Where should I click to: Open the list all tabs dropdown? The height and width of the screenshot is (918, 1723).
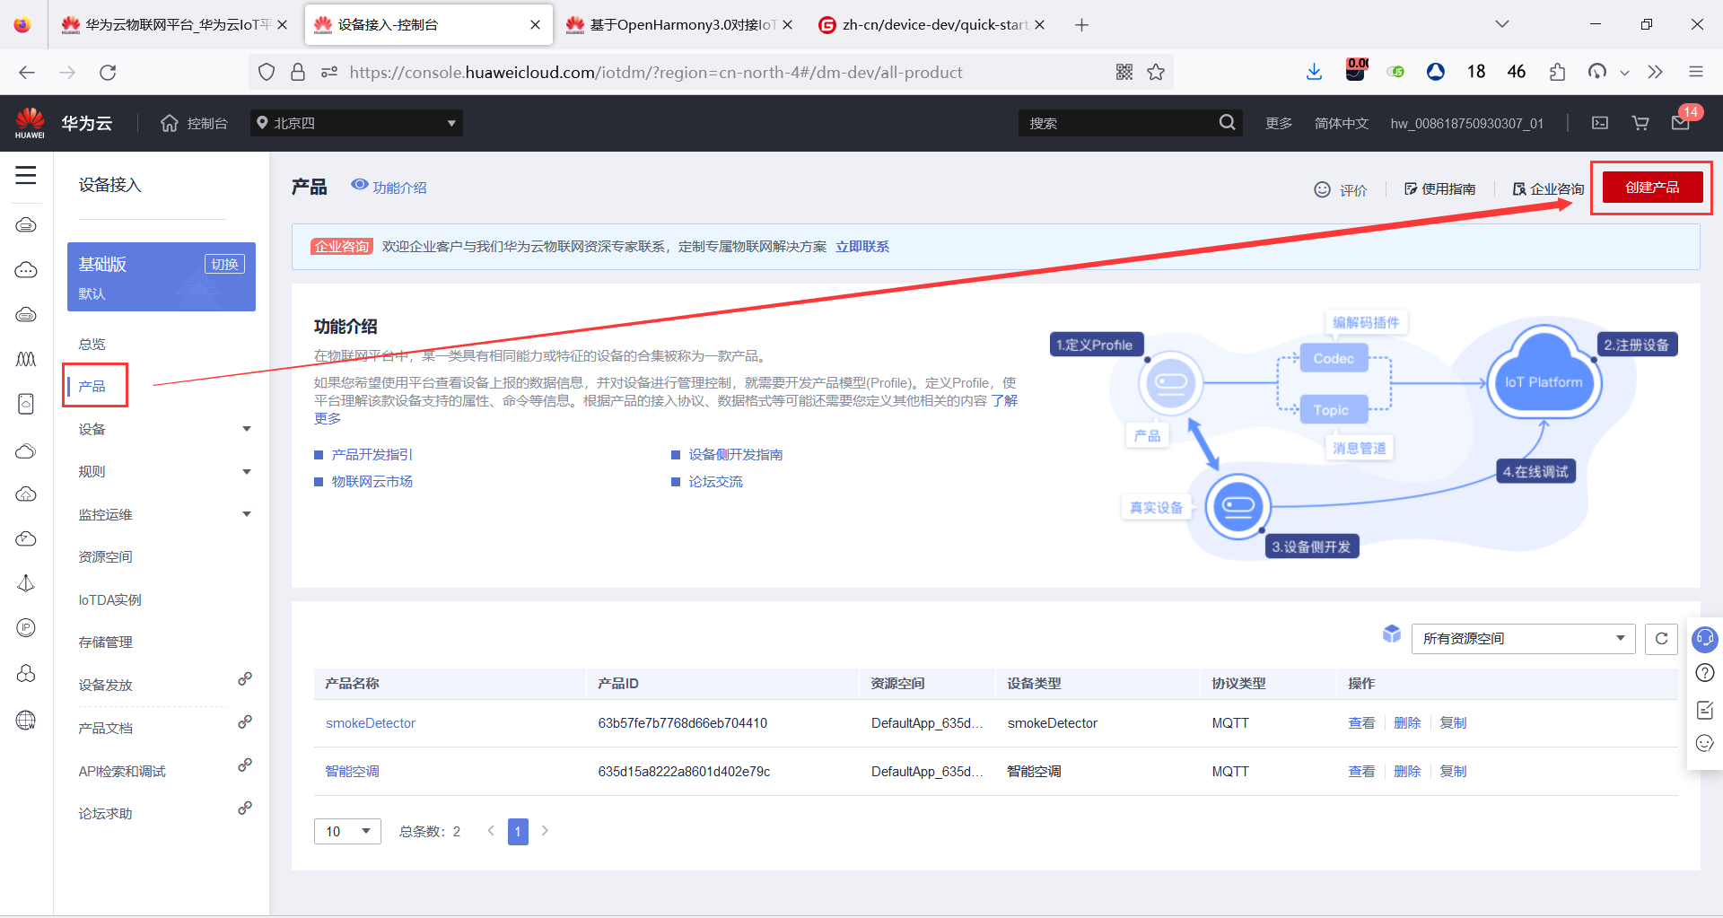(x=1502, y=24)
